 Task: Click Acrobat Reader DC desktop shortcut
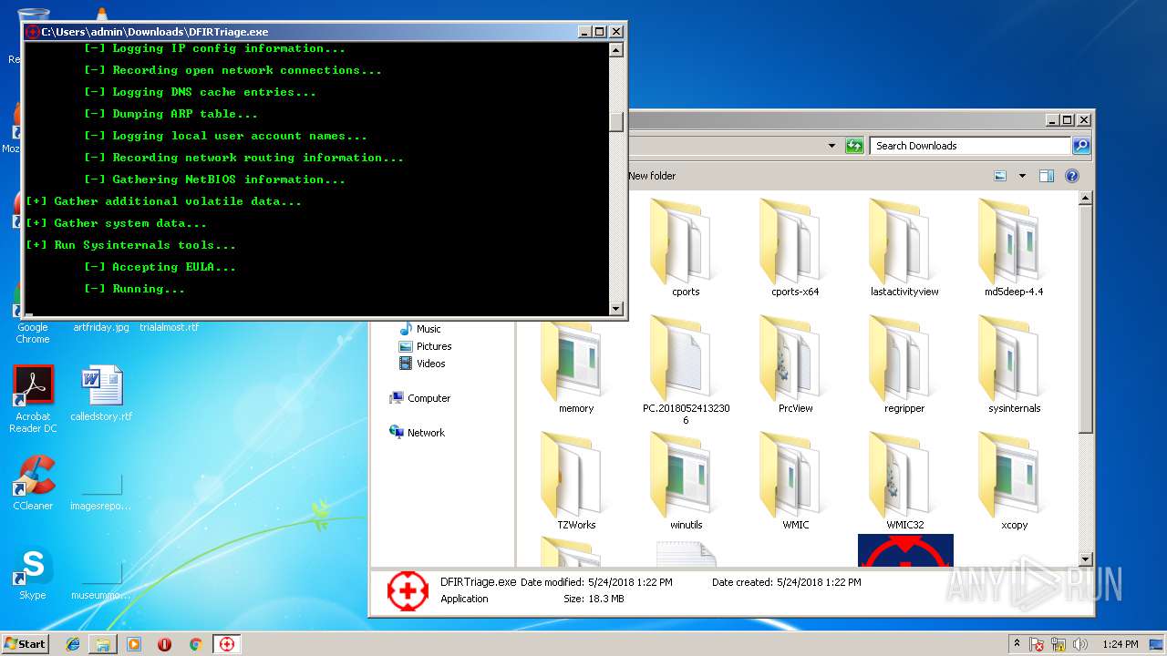click(33, 399)
